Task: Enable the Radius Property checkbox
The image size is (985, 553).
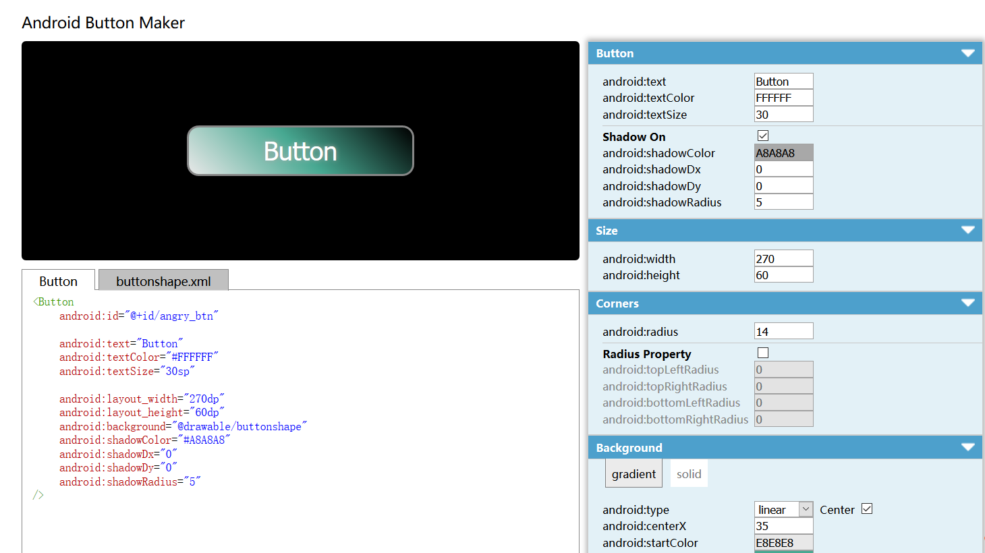Action: pyautogui.click(x=763, y=353)
